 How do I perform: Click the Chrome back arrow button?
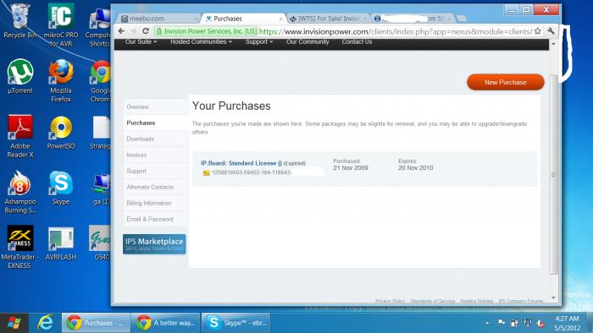[x=121, y=31]
